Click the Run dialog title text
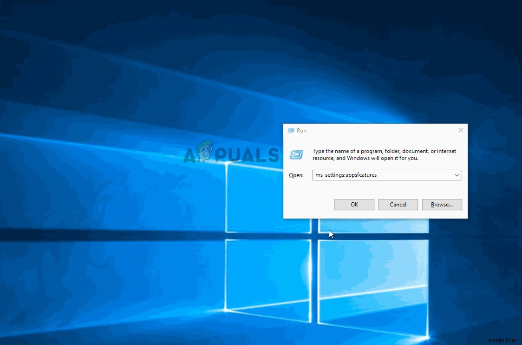This screenshot has width=522, height=345. pyautogui.click(x=302, y=131)
